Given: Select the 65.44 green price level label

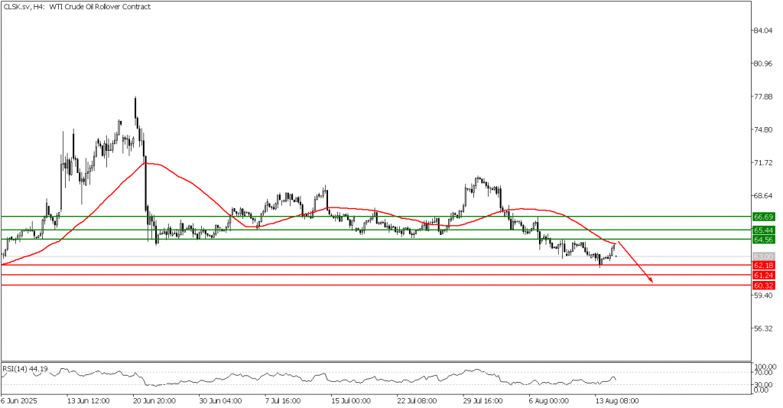Looking at the screenshot, I should (x=764, y=230).
